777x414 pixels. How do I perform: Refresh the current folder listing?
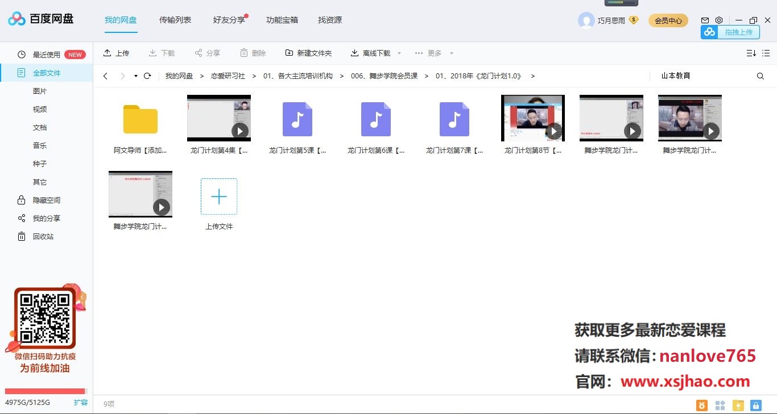(x=147, y=76)
